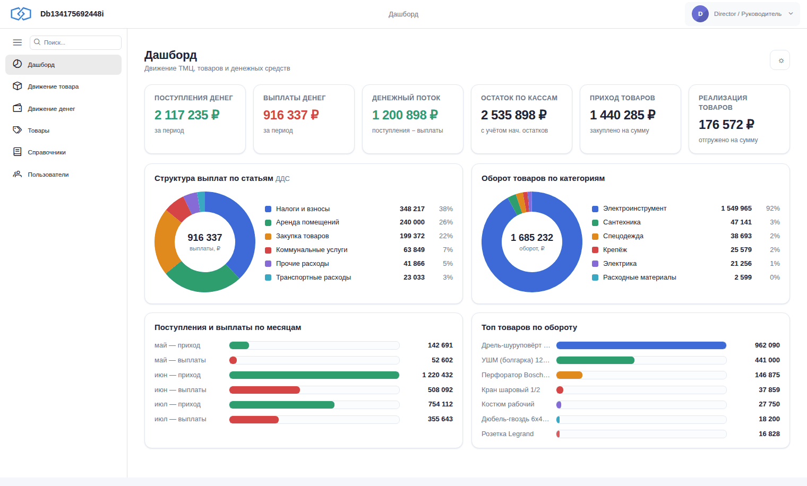The width and height of the screenshot is (807, 486).
Task: Click the Справочники list icon
Action: tap(18, 152)
